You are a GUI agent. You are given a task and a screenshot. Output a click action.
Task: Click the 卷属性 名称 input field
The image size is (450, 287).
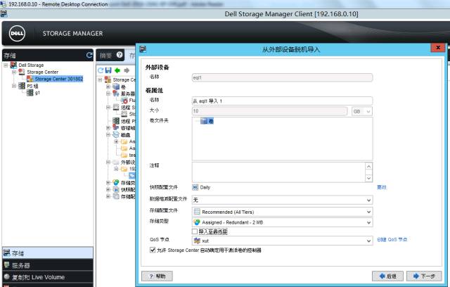[x=282, y=101]
